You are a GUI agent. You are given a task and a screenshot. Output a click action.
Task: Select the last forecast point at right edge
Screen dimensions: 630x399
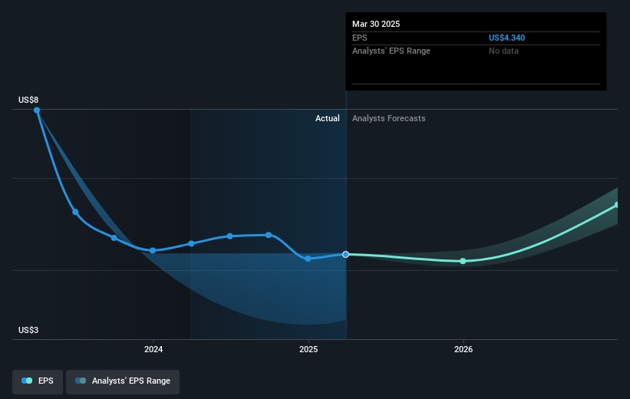tap(617, 205)
